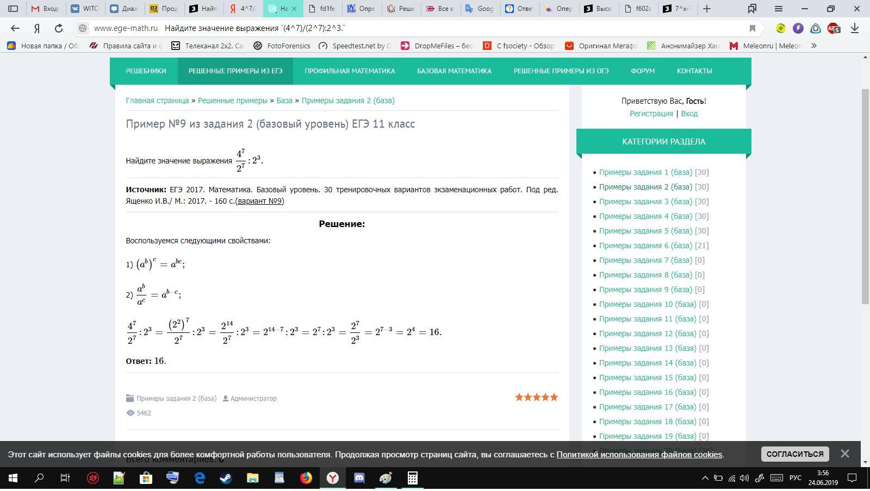This screenshot has height=491, width=870.
Task: Open Примеры задания 6 (база) category
Action: tap(645, 246)
